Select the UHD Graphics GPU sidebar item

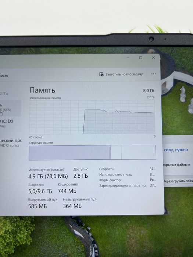pyautogui.click(x=10, y=143)
